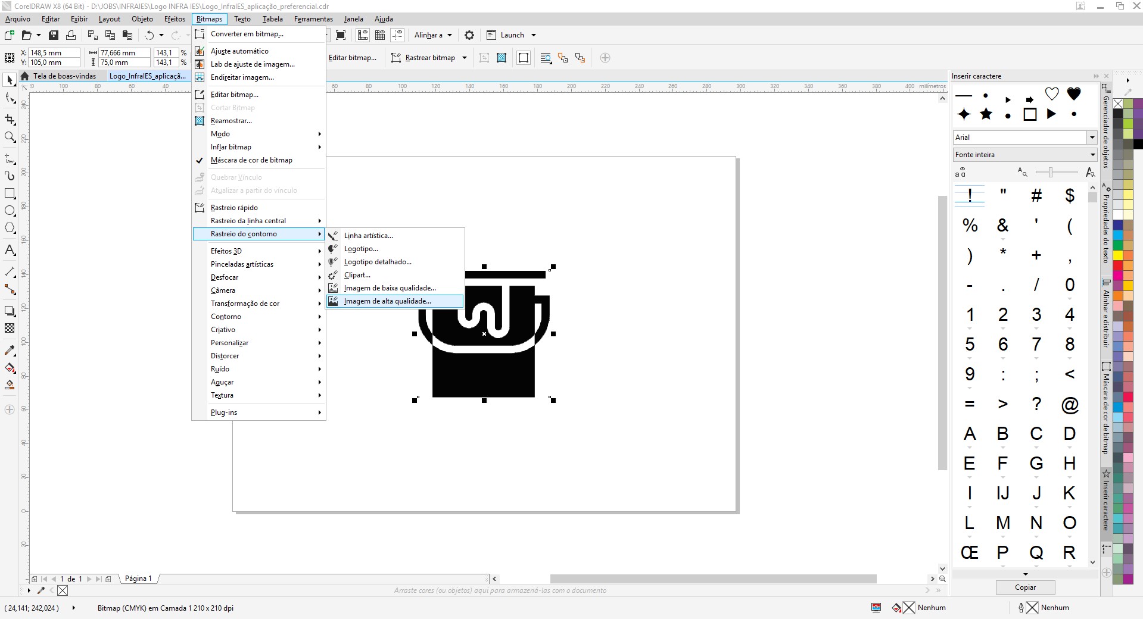This screenshot has height=619, width=1143.
Task: Choose Clipart trace option
Action: [395, 275]
